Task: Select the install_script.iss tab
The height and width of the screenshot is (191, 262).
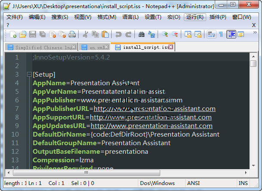Action: point(143,47)
